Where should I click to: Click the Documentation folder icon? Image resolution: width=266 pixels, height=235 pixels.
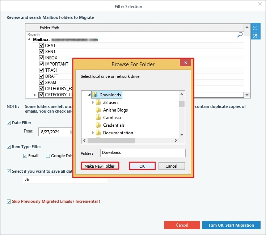[x=98, y=133]
